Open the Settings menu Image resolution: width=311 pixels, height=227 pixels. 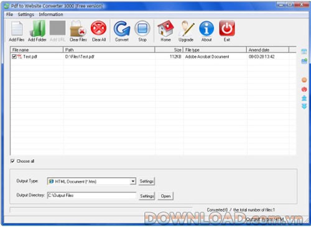pyautogui.click(x=26, y=14)
